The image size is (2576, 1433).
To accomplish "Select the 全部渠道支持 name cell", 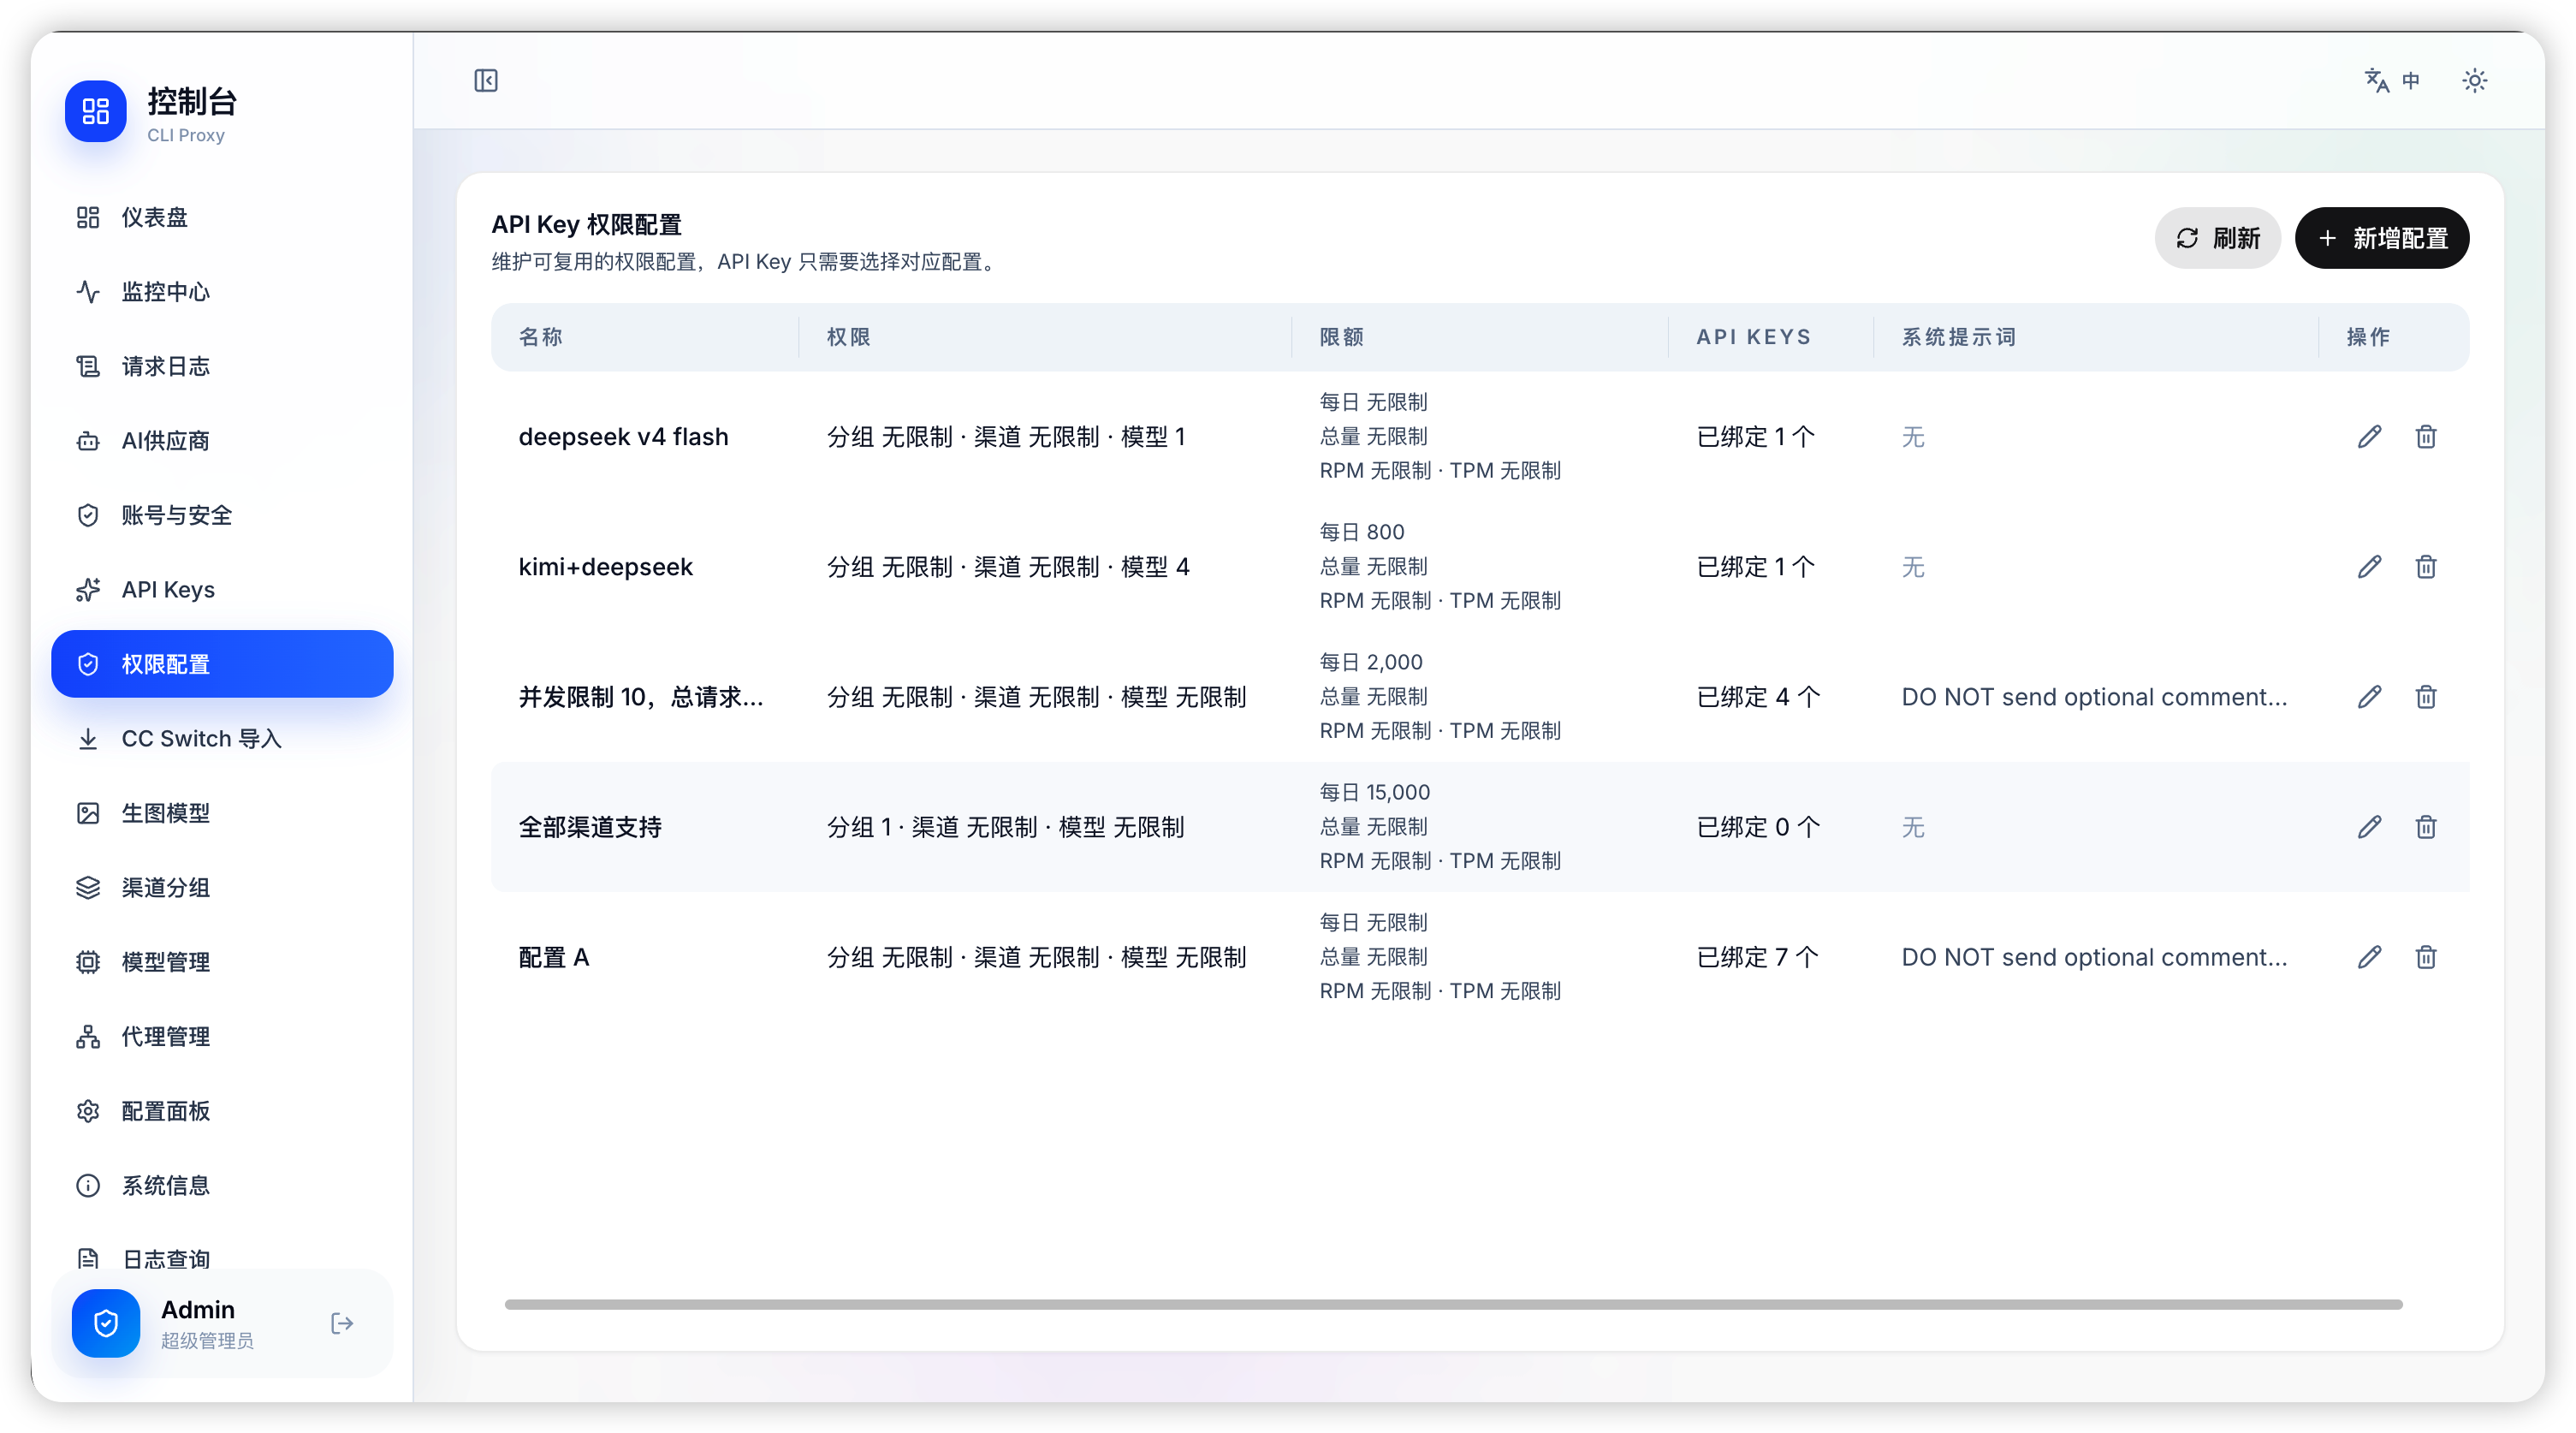I will point(590,827).
